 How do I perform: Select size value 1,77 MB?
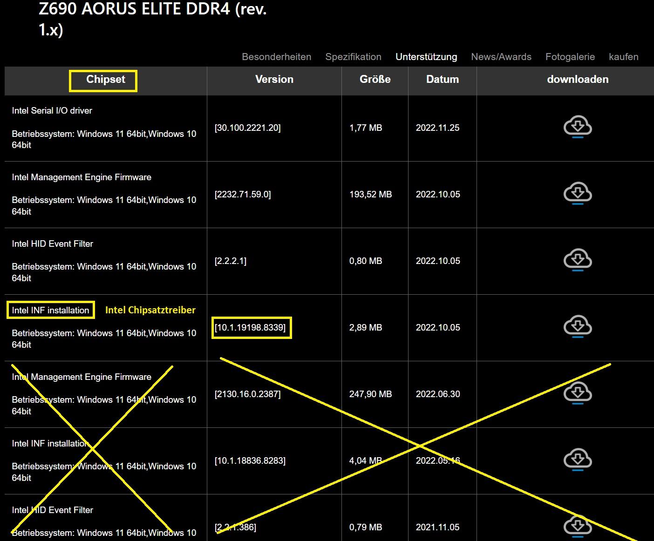click(366, 128)
